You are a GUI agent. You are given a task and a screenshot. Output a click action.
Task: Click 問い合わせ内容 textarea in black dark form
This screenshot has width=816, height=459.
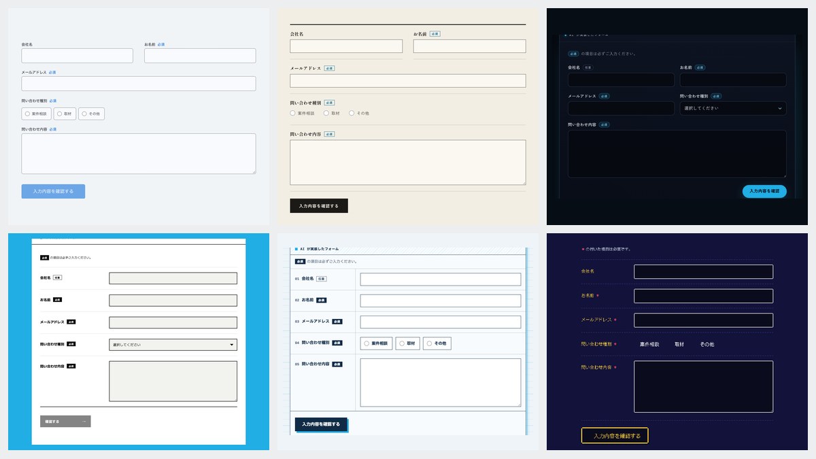tap(677, 154)
